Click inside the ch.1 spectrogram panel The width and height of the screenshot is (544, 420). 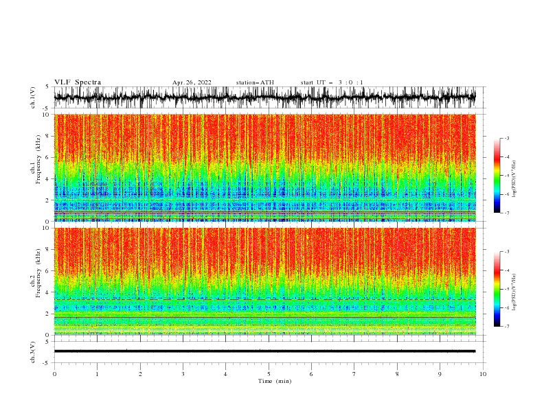click(264, 167)
